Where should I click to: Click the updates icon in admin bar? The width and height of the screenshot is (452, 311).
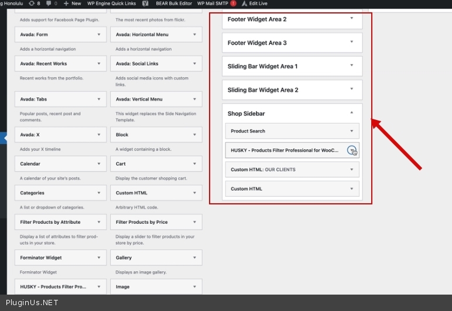(x=31, y=4)
